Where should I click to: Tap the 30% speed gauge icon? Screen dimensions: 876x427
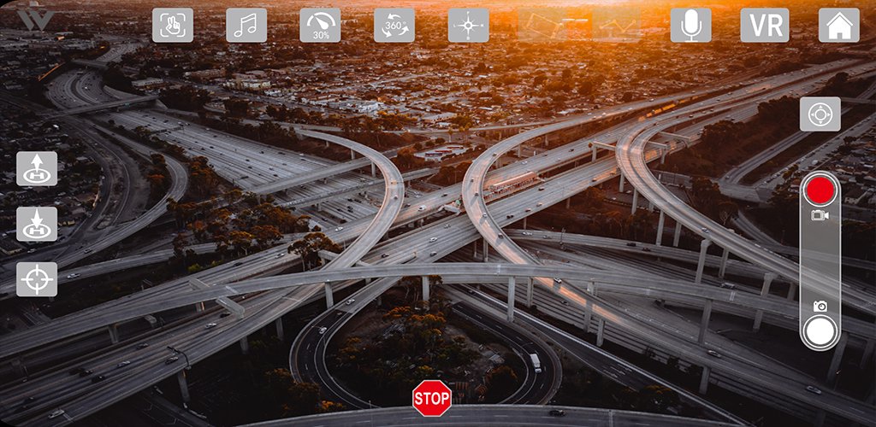point(320,26)
